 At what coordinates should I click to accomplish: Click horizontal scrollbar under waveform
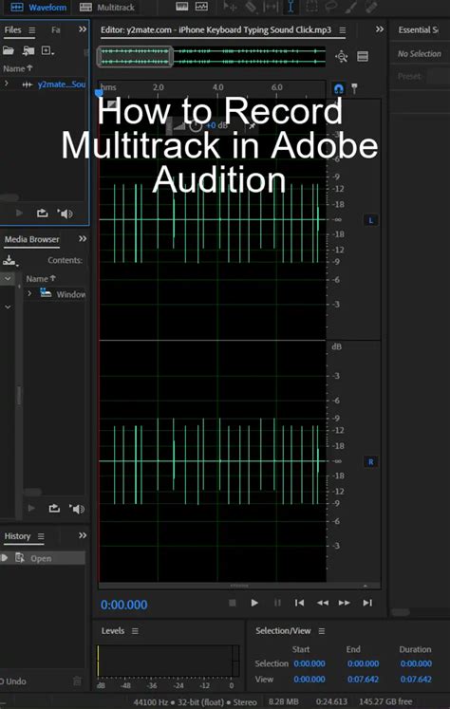pos(239,586)
